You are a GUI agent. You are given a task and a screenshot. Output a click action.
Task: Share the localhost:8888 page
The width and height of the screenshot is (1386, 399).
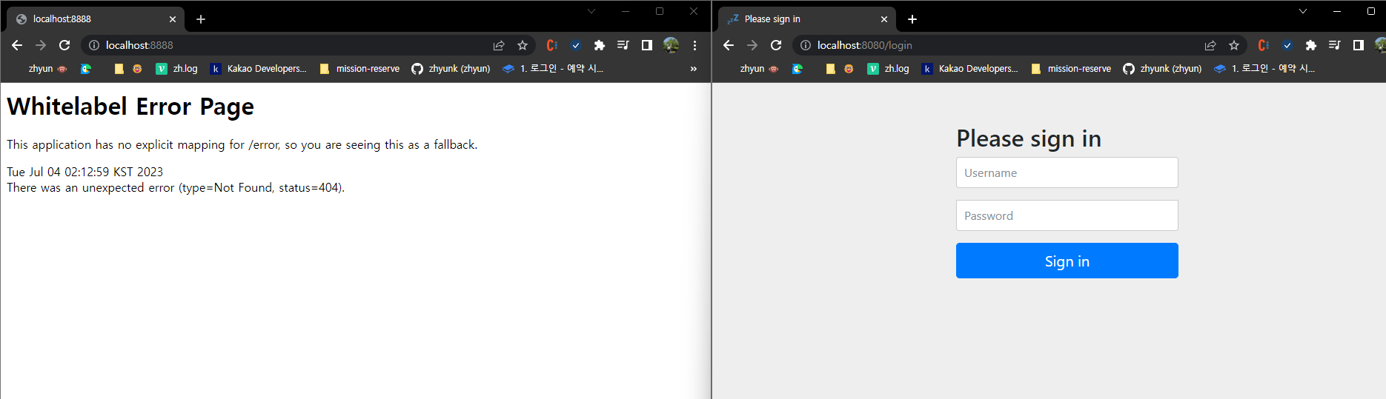(499, 45)
